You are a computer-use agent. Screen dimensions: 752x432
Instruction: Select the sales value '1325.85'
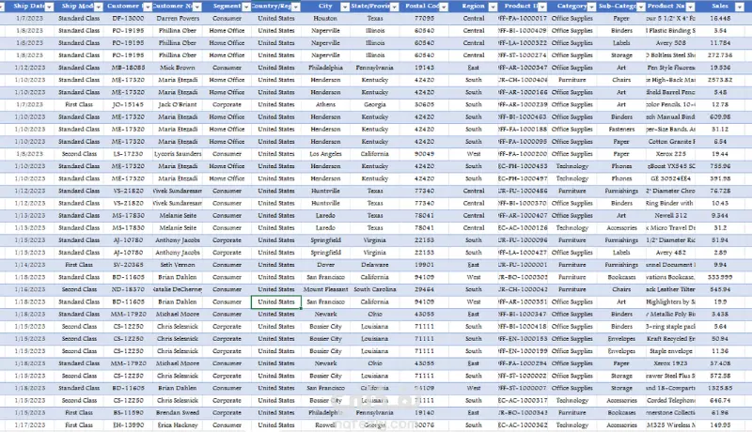click(x=720, y=389)
